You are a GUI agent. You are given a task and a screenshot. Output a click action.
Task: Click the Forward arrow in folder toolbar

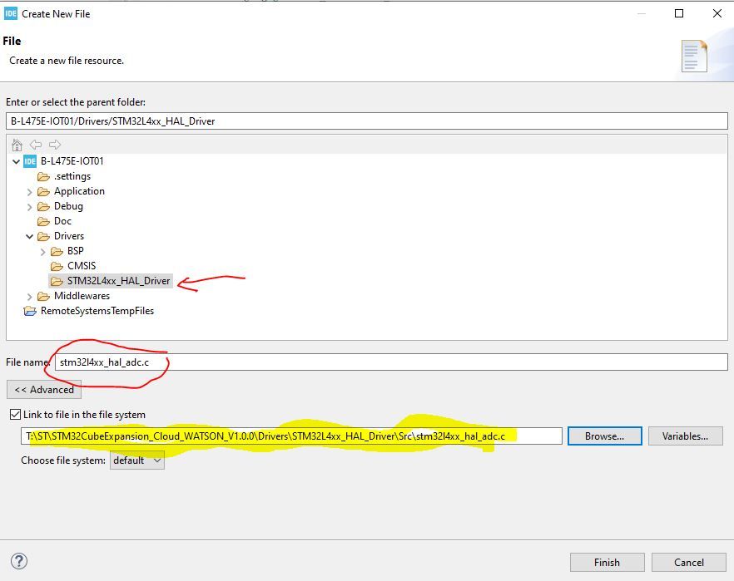tap(55, 145)
